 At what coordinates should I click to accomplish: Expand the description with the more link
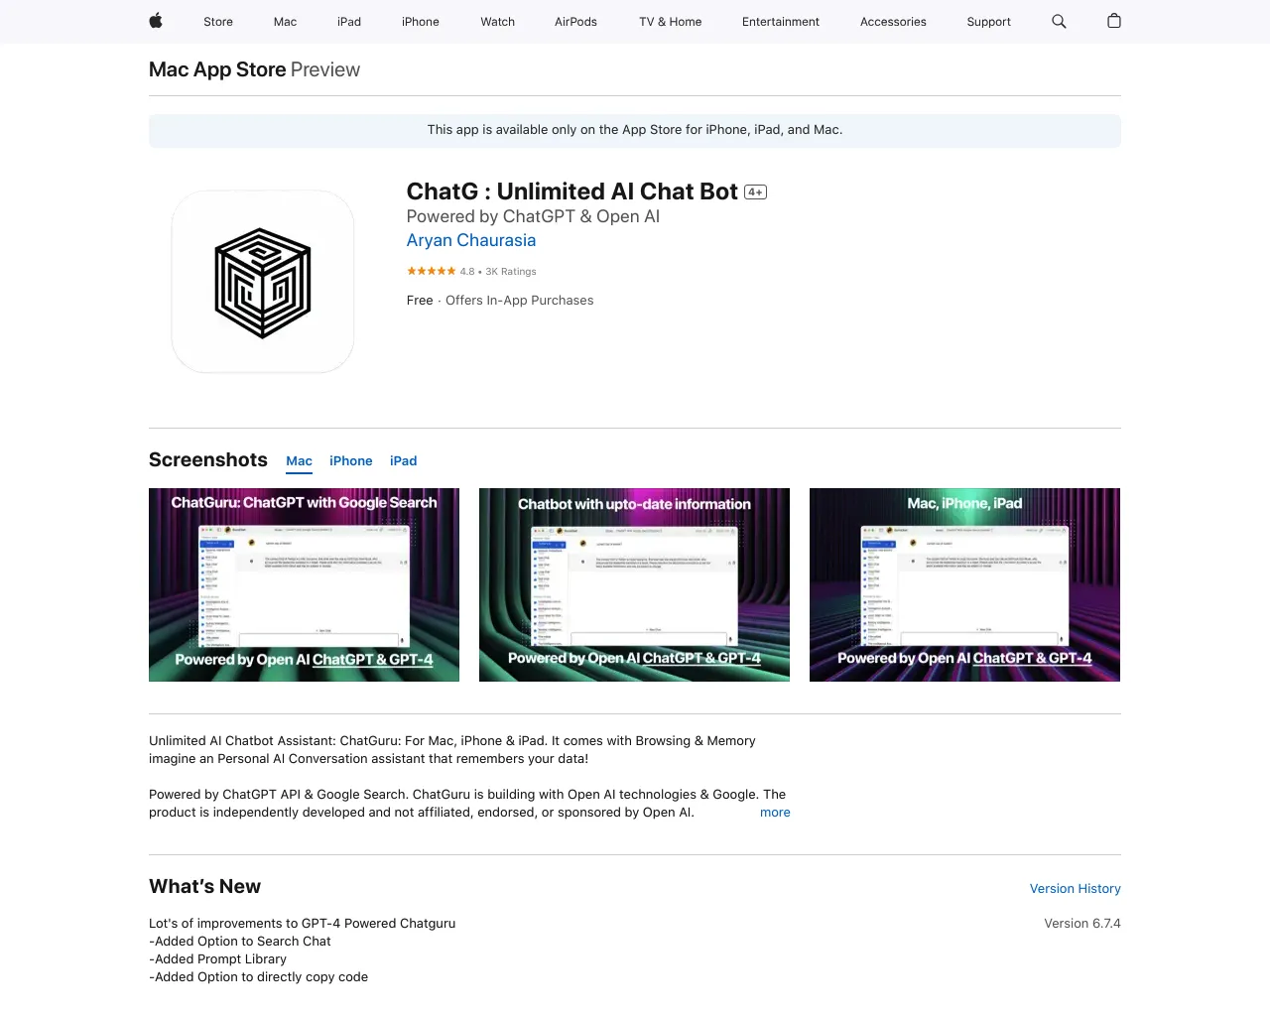coord(775,812)
